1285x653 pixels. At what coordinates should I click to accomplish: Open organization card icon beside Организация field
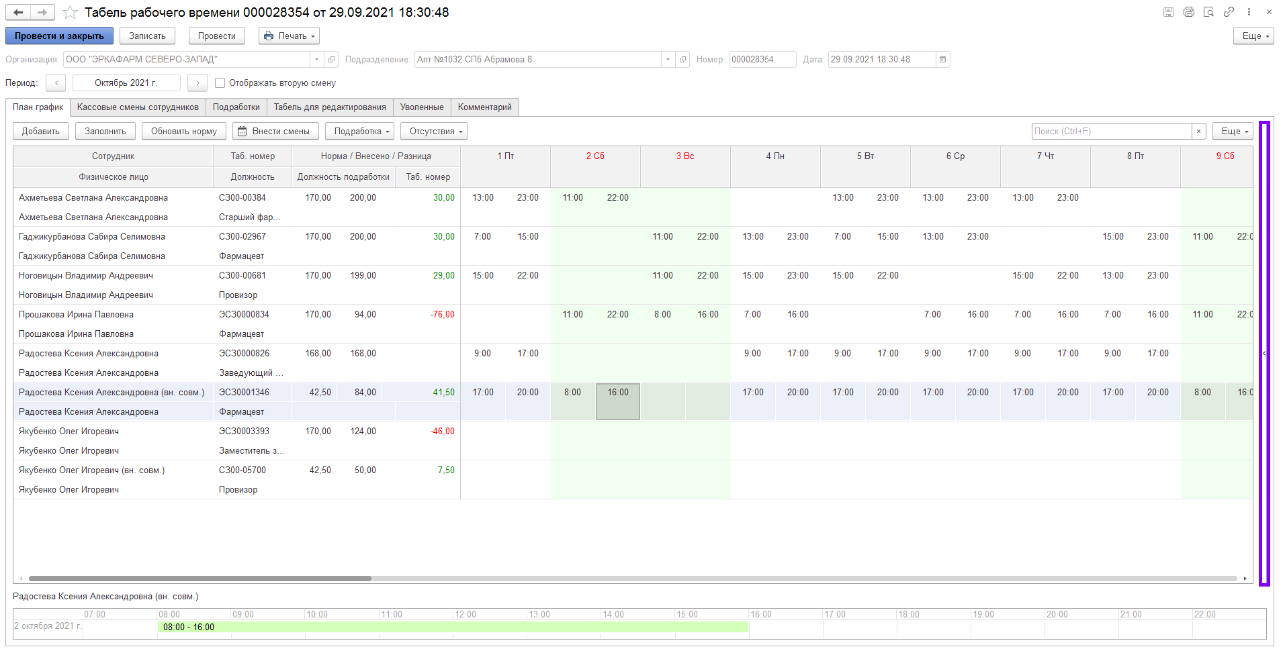click(x=331, y=60)
